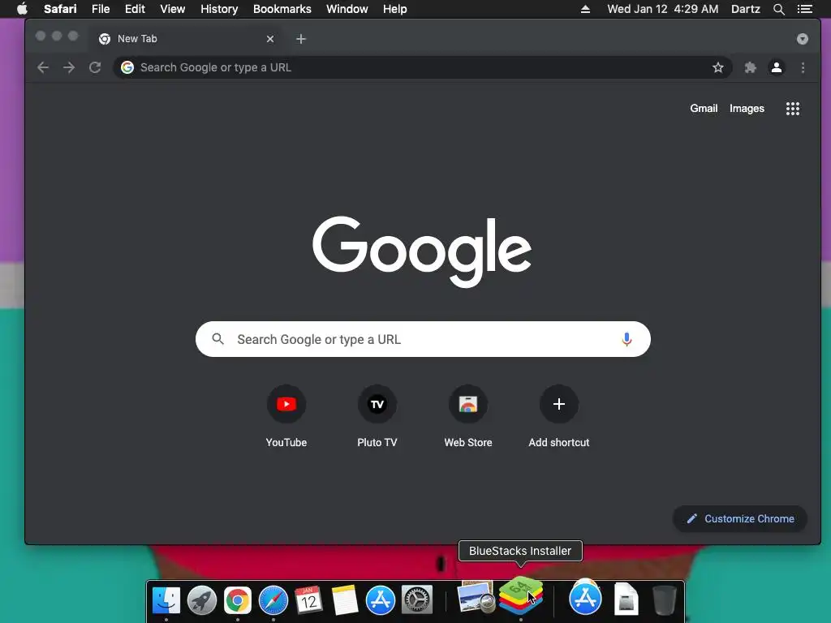Image resolution: width=831 pixels, height=623 pixels.
Task: Open the Safari menu
Action: tap(60, 9)
